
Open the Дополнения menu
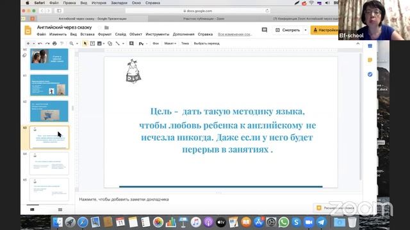[184, 34]
